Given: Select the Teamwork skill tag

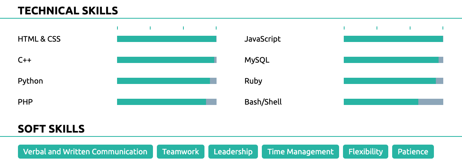Looking at the screenshot, I should 181,152.
